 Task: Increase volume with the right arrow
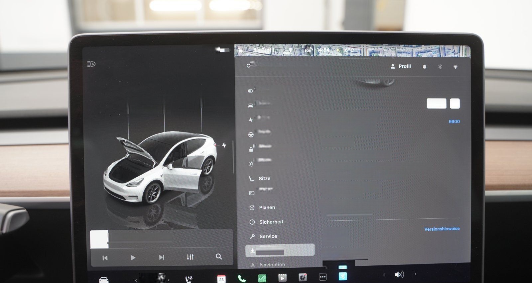(415, 274)
